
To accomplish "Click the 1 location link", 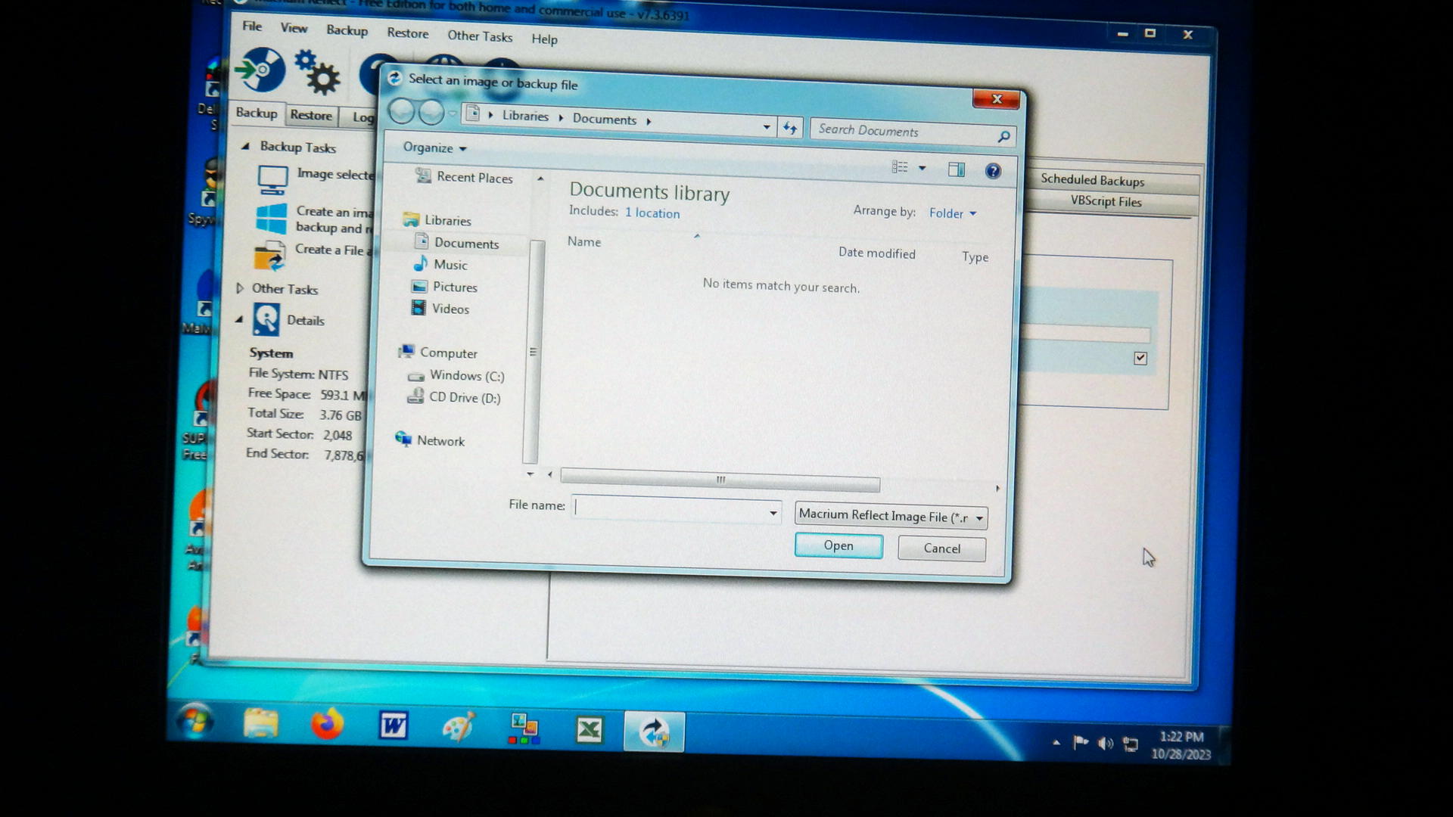I will pos(652,213).
